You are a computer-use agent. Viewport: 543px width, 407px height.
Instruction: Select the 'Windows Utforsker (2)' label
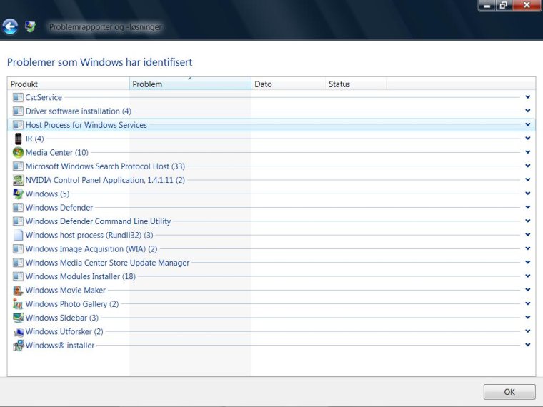[64, 331]
